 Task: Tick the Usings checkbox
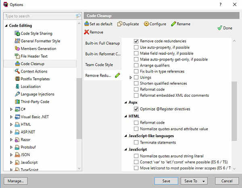click(x=136, y=77)
